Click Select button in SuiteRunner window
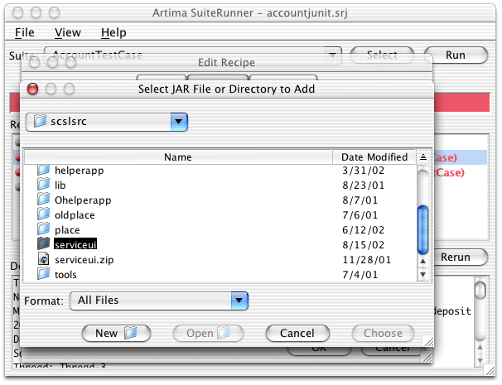Screen dimensions: 502x385 (x=382, y=55)
